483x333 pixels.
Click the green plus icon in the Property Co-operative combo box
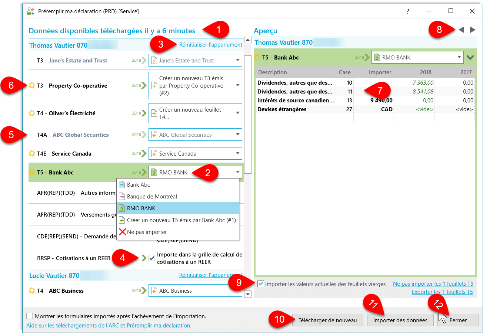154,85
